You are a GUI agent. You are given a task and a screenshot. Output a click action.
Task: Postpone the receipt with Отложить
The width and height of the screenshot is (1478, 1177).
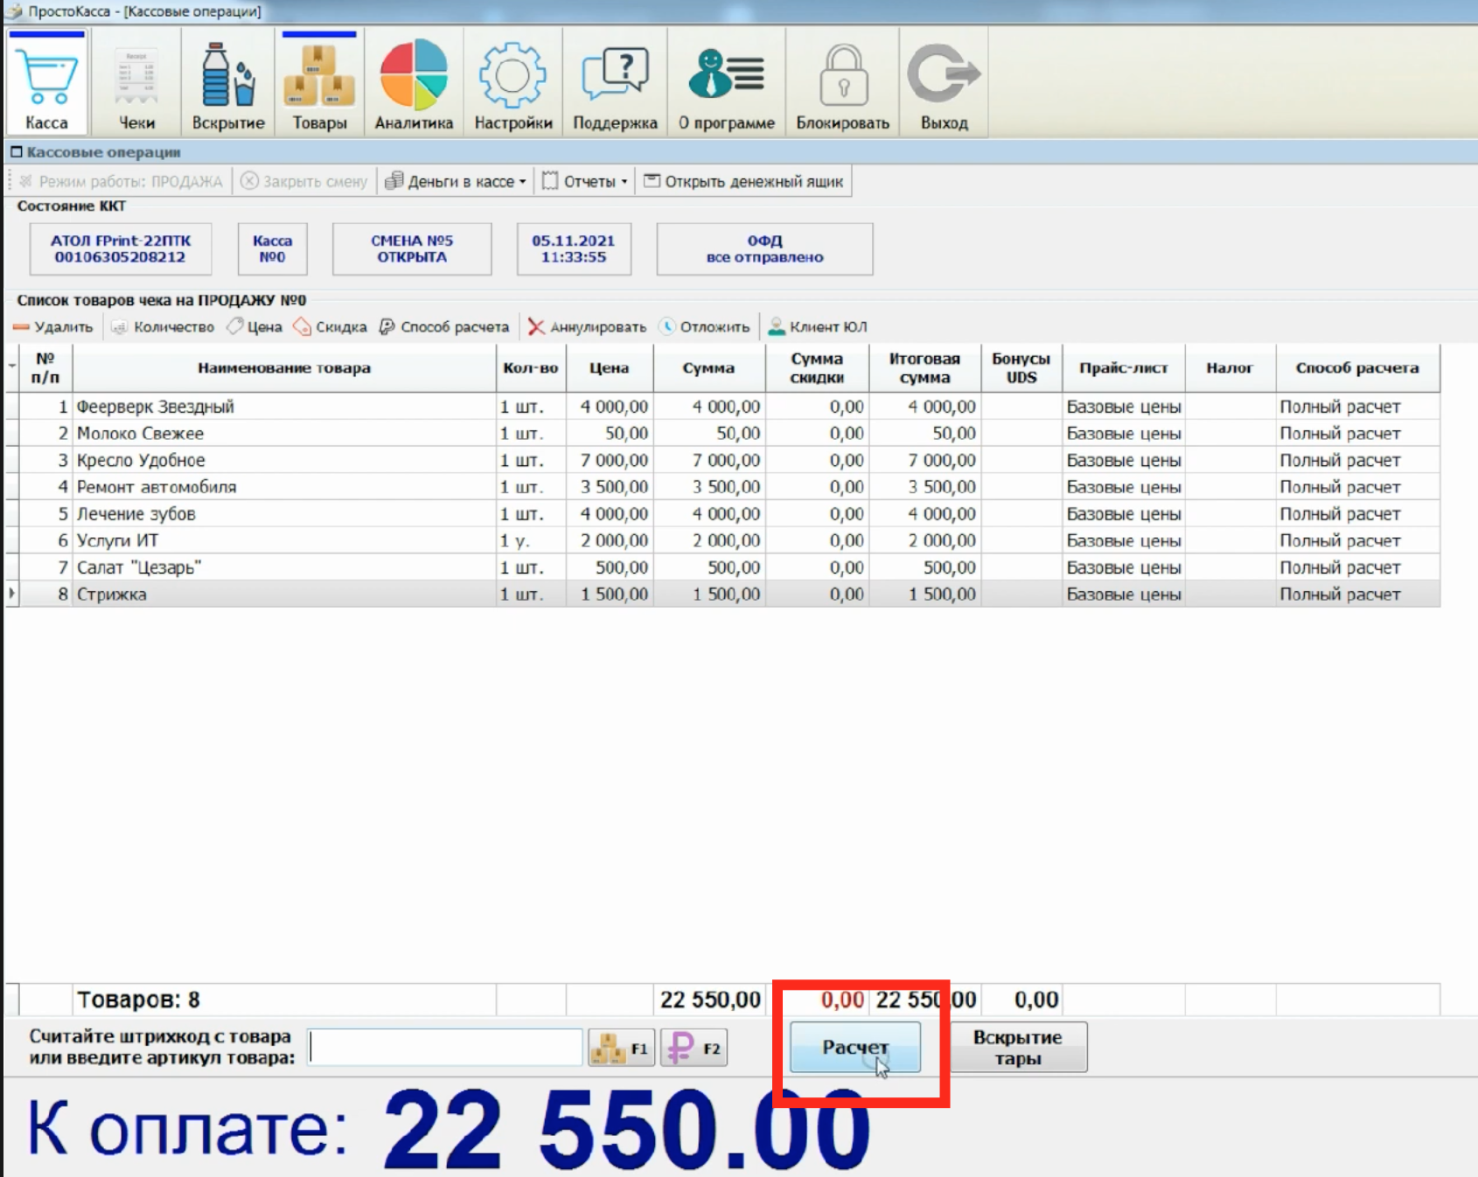(705, 327)
